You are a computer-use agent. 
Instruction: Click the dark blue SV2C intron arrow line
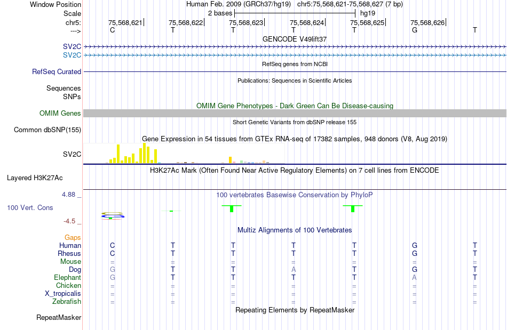point(295,47)
